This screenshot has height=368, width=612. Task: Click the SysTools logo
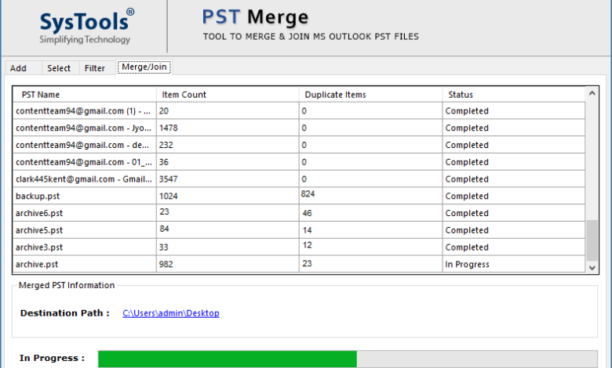[86, 27]
